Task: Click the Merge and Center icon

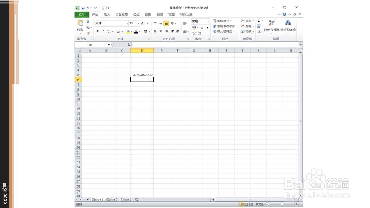Action: pyautogui.click(x=185, y=31)
